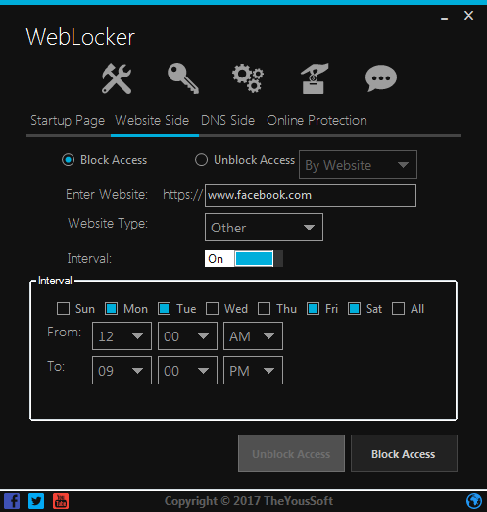Select the Unblock Access radio button
Screen dimensions: 487x512
click(x=201, y=160)
